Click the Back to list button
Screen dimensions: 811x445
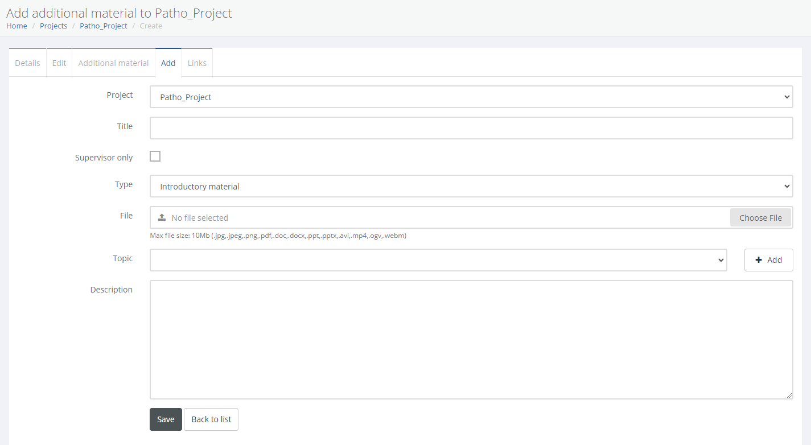click(x=211, y=419)
